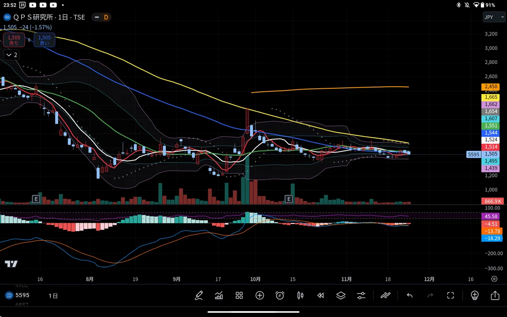
Task: Tap the red 1,514 price tag
Action: click(490, 147)
